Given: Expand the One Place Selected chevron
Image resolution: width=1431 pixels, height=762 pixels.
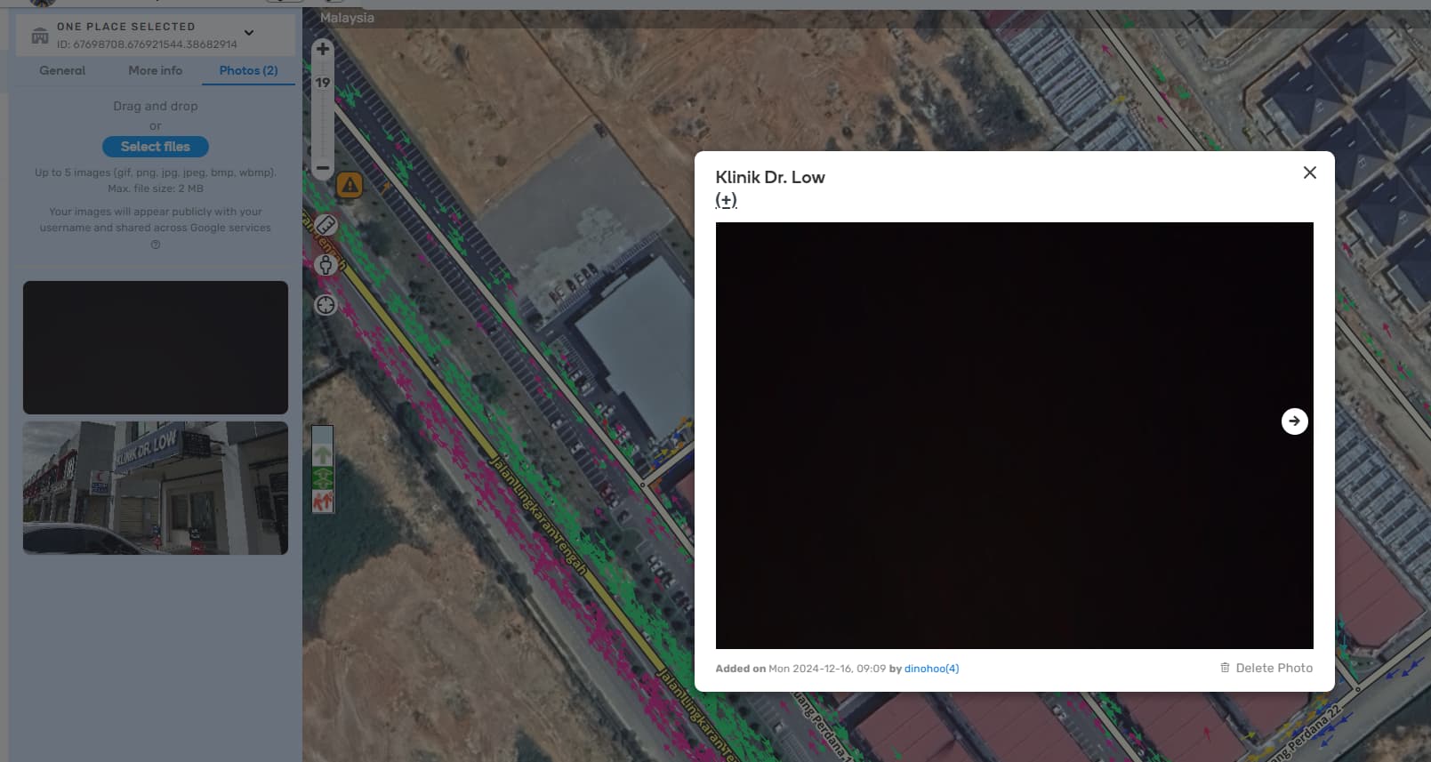Looking at the screenshot, I should click(x=249, y=33).
